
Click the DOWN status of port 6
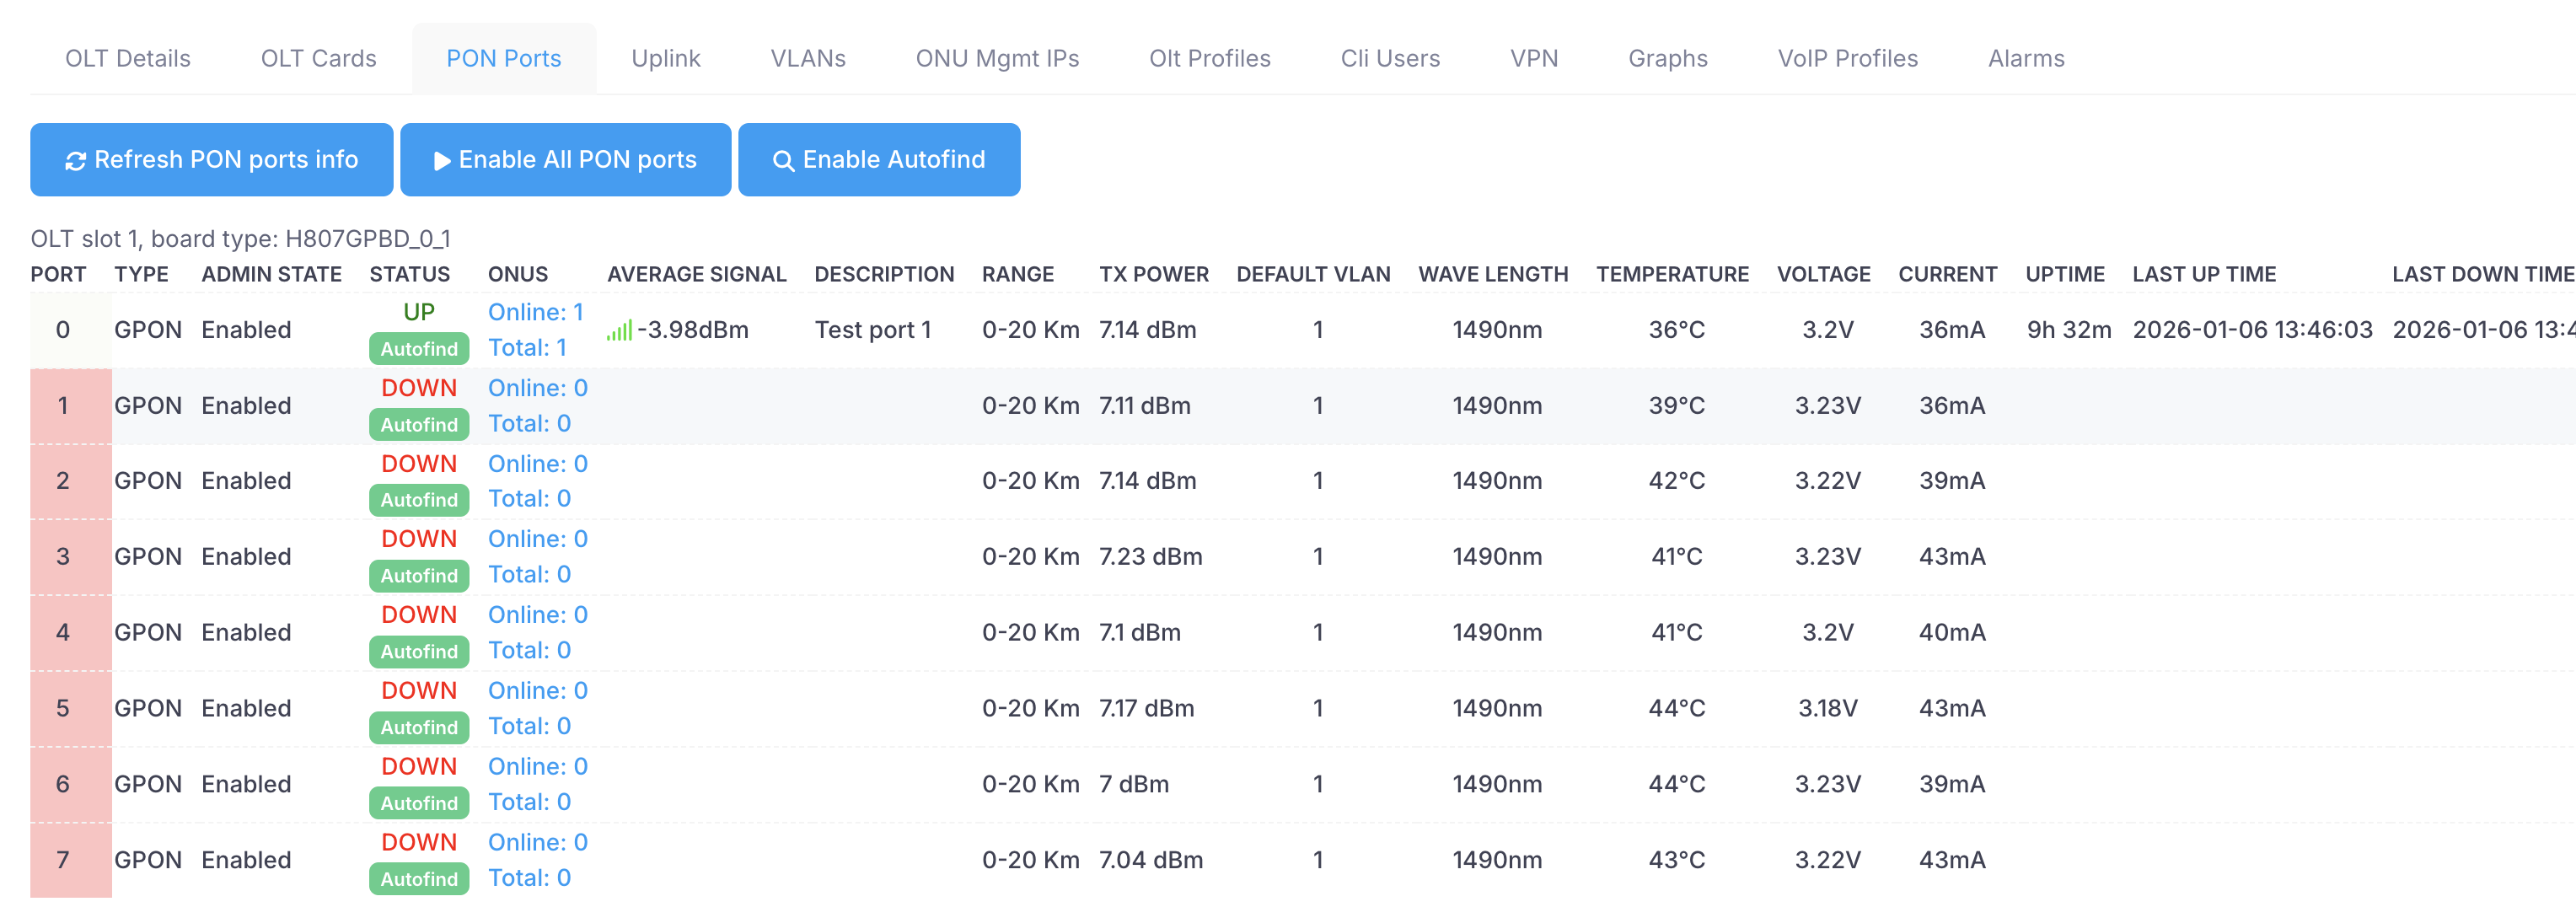tap(418, 766)
